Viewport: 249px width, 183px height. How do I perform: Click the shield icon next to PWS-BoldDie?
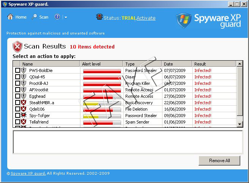tap(24, 70)
